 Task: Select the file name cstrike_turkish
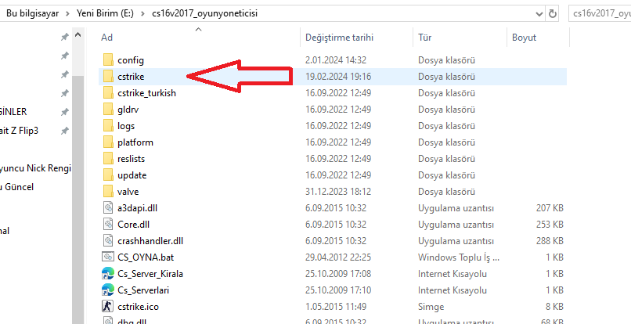click(146, 93)
